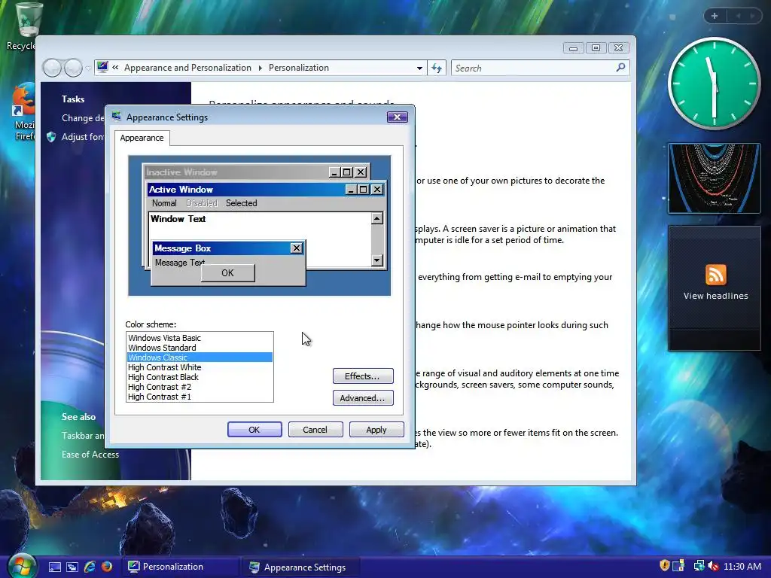This screenshot has height=578, width=771.
Task: Apply the selected color scheme
Action: click(376, 430)
